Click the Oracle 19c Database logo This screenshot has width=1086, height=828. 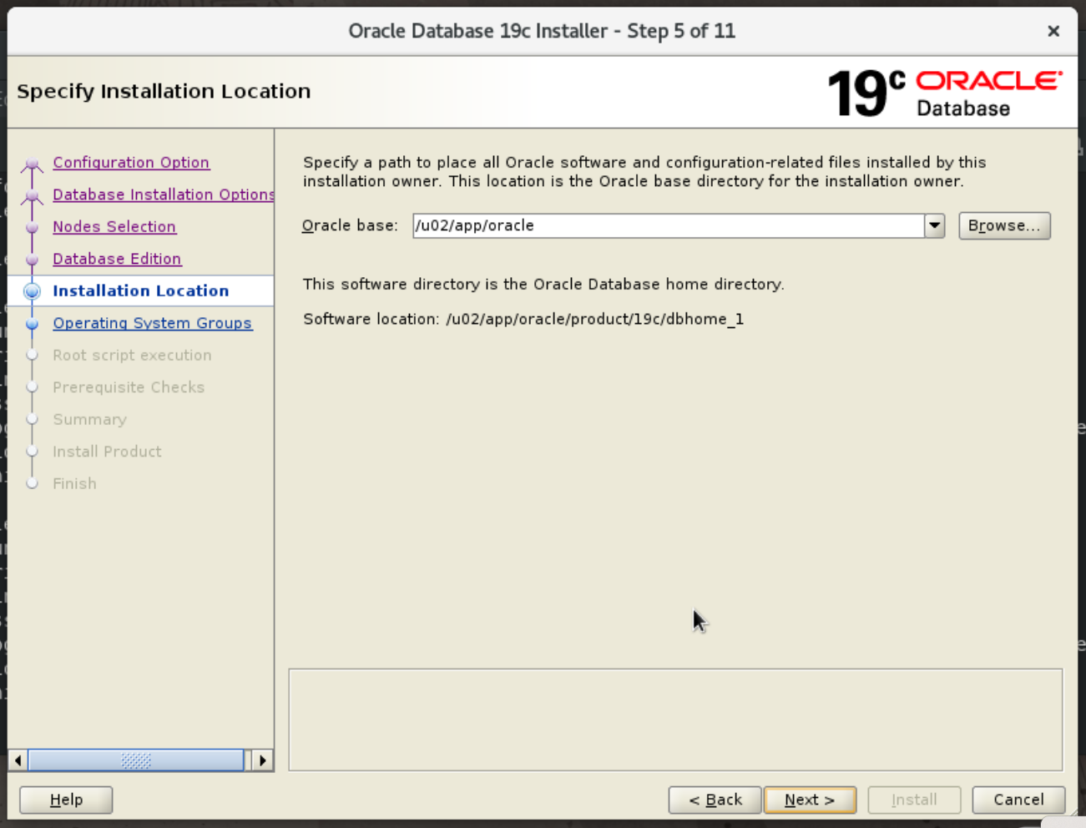point(944,93)
